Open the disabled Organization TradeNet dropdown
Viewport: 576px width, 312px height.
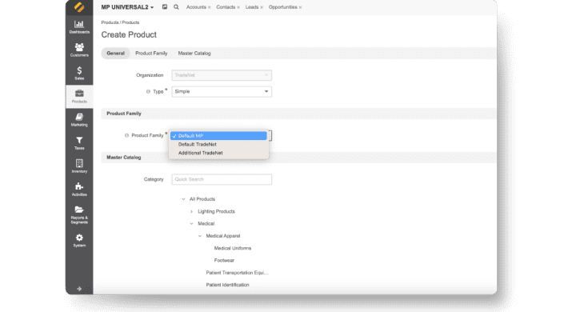tap(222, 75)
